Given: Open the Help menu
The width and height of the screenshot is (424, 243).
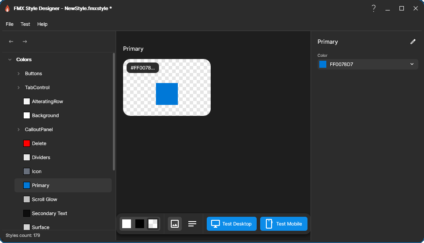Looking at the screenshot, I should tap(42, 24).
